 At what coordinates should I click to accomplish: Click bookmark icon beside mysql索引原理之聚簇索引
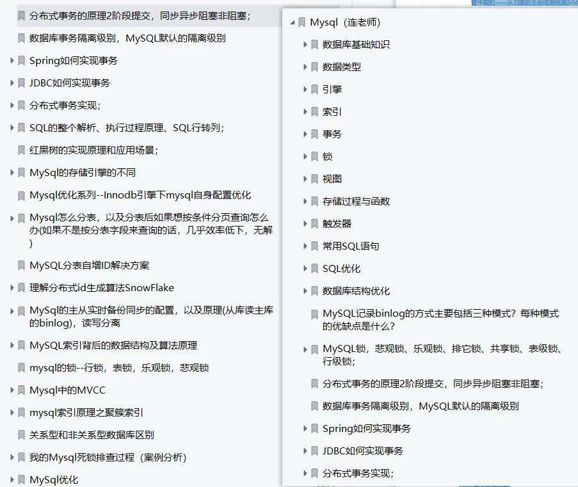[21, 413]
